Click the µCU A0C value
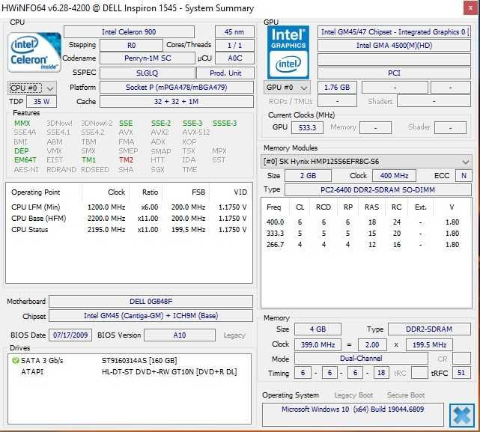The height and width of the screenshot is (432, 480). [x=234, y=58]
